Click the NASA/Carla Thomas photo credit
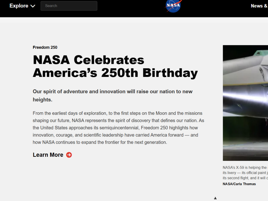 coord(239,184)
